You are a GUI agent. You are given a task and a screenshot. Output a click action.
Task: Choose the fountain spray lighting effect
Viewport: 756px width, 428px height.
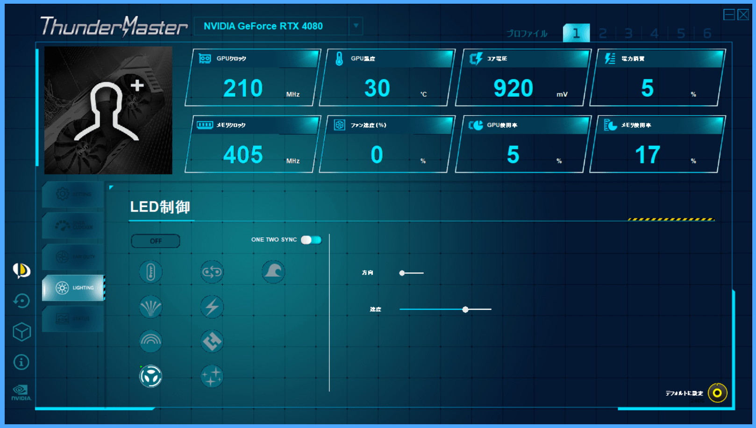(150, 307)
